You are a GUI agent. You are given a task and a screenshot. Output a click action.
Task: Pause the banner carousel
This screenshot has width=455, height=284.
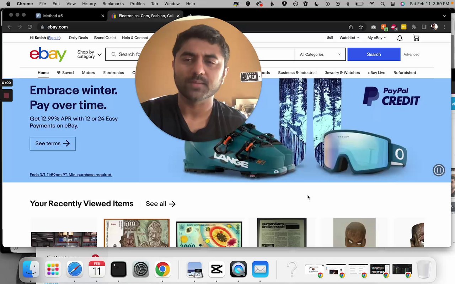click(x=439, y=170)
